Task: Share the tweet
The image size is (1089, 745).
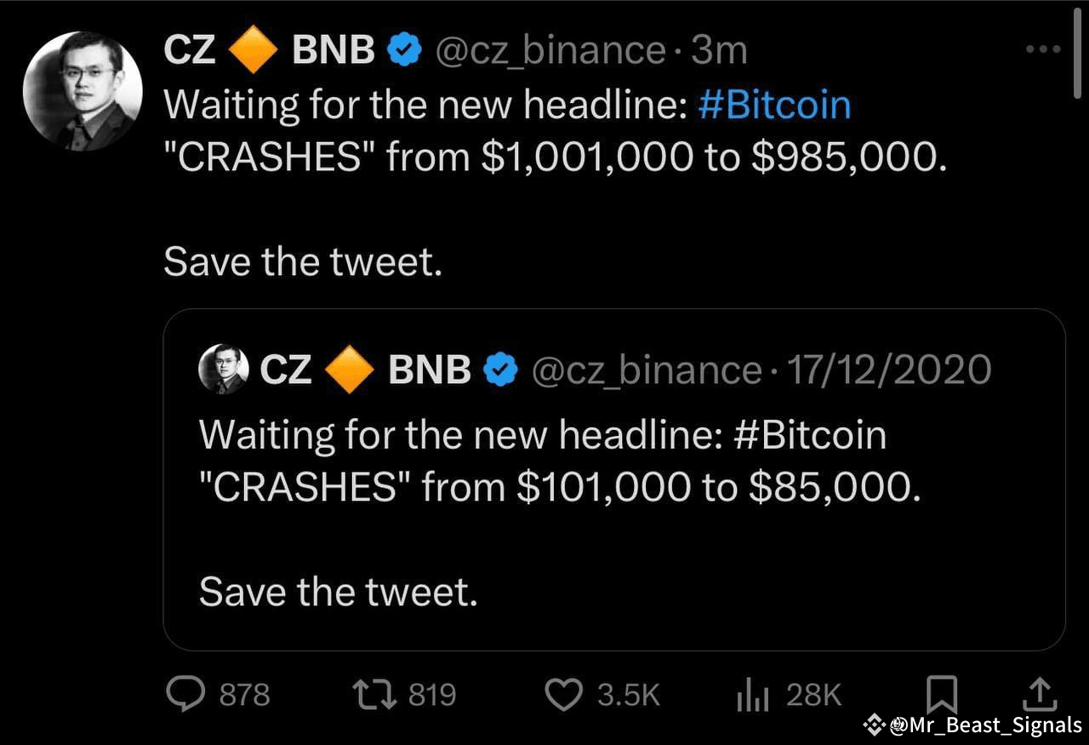Action: (x=1039, y=695)
